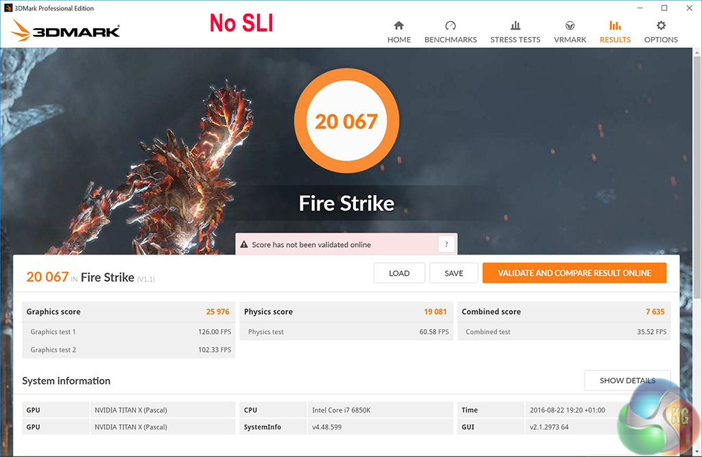
Task: Click the scrollbar up arrow
Action: coord(697,52)
